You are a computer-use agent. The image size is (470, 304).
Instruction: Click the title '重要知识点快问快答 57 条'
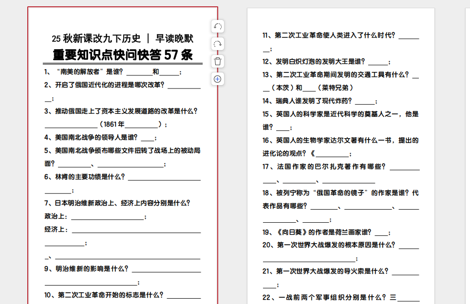pos(123,54)
